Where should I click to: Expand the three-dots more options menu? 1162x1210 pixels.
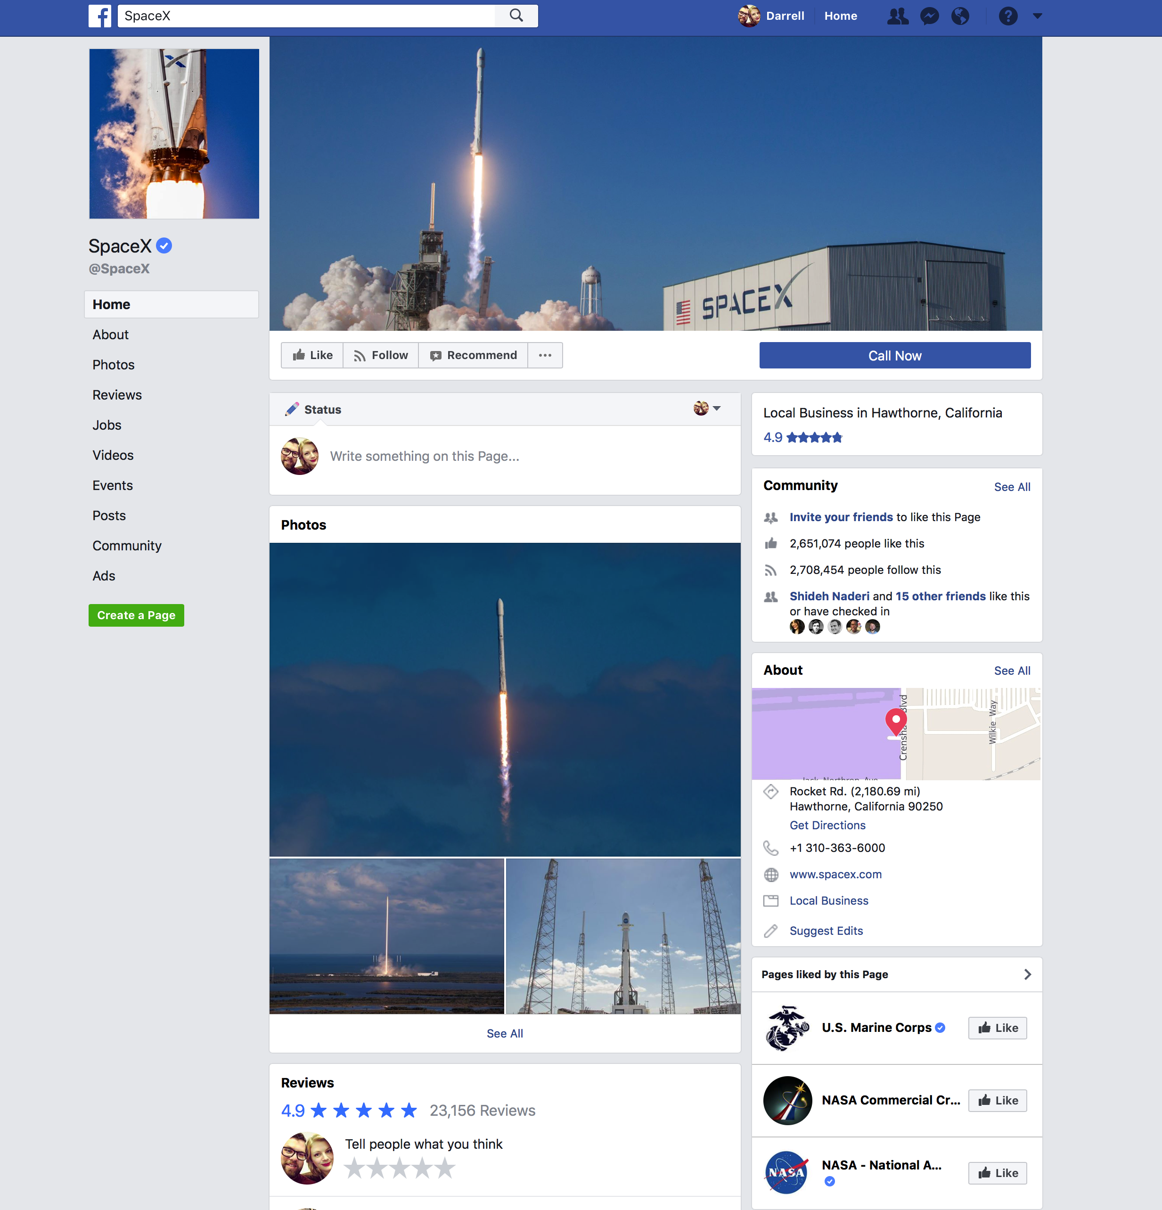coord(545,356)
